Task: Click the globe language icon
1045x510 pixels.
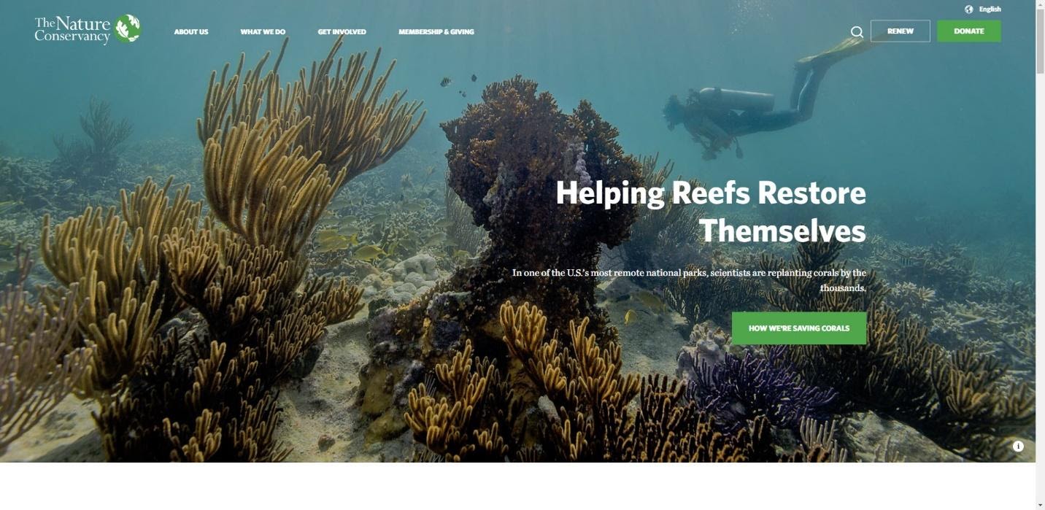Action: point(969,9)
